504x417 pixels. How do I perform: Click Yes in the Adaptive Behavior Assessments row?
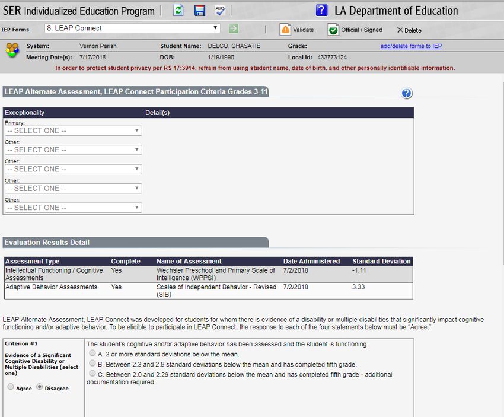pos(116,287)
